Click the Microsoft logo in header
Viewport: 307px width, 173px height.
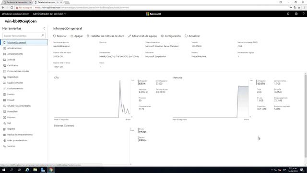coord(153,14)
